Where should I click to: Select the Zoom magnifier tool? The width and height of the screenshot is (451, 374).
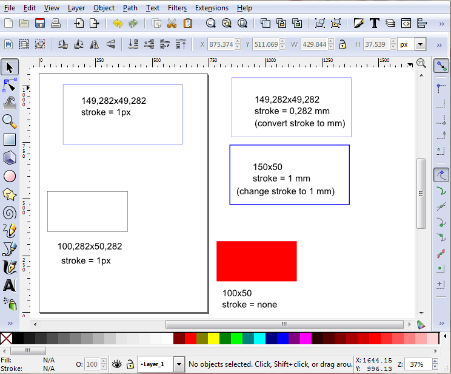[x=10, y=121]
